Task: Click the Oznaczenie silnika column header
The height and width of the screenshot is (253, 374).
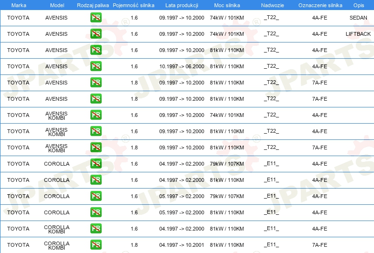Action: click(320, 5)
